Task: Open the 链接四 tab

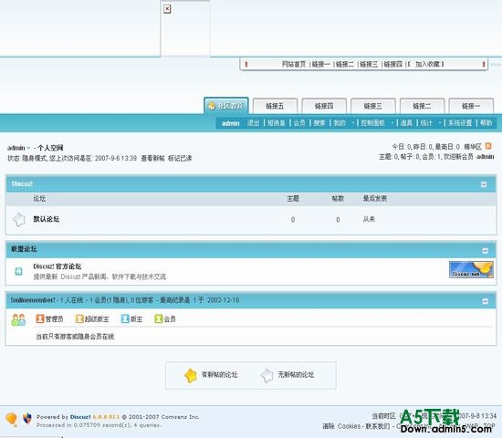Action: (324, 106)
